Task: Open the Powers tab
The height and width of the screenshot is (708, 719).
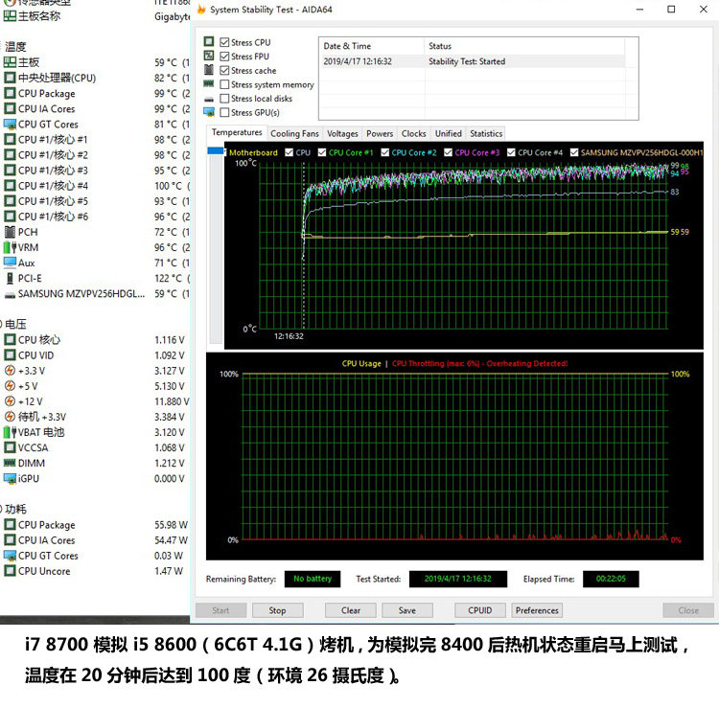Action: click(x=380, y=134)
